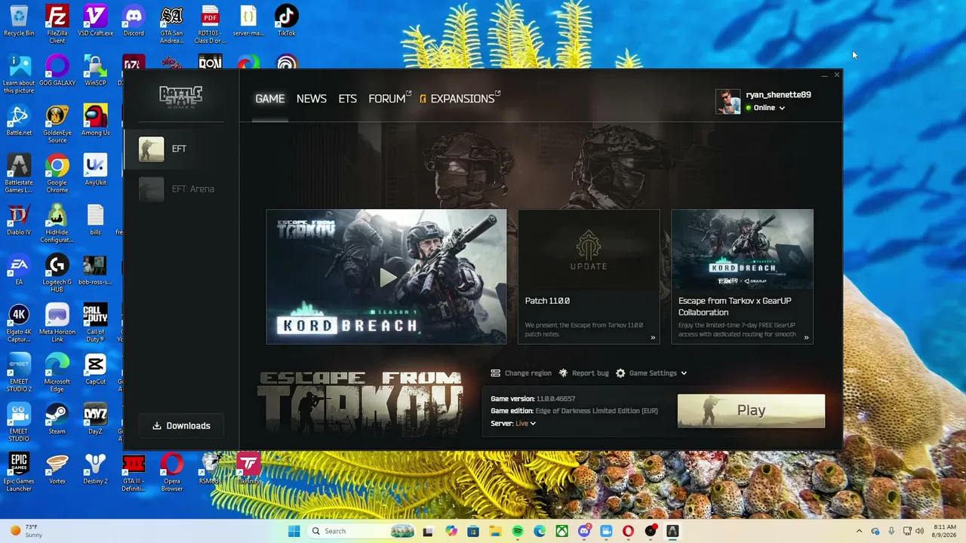
Task: Go to the EXPANSIONS tab
Action: point(460,99)
